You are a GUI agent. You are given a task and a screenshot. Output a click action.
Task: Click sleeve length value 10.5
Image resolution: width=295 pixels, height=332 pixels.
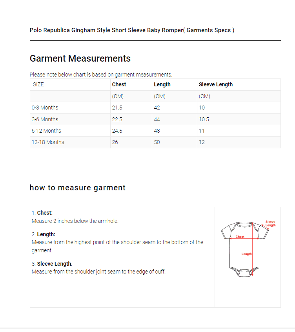[x=204, y=119]
